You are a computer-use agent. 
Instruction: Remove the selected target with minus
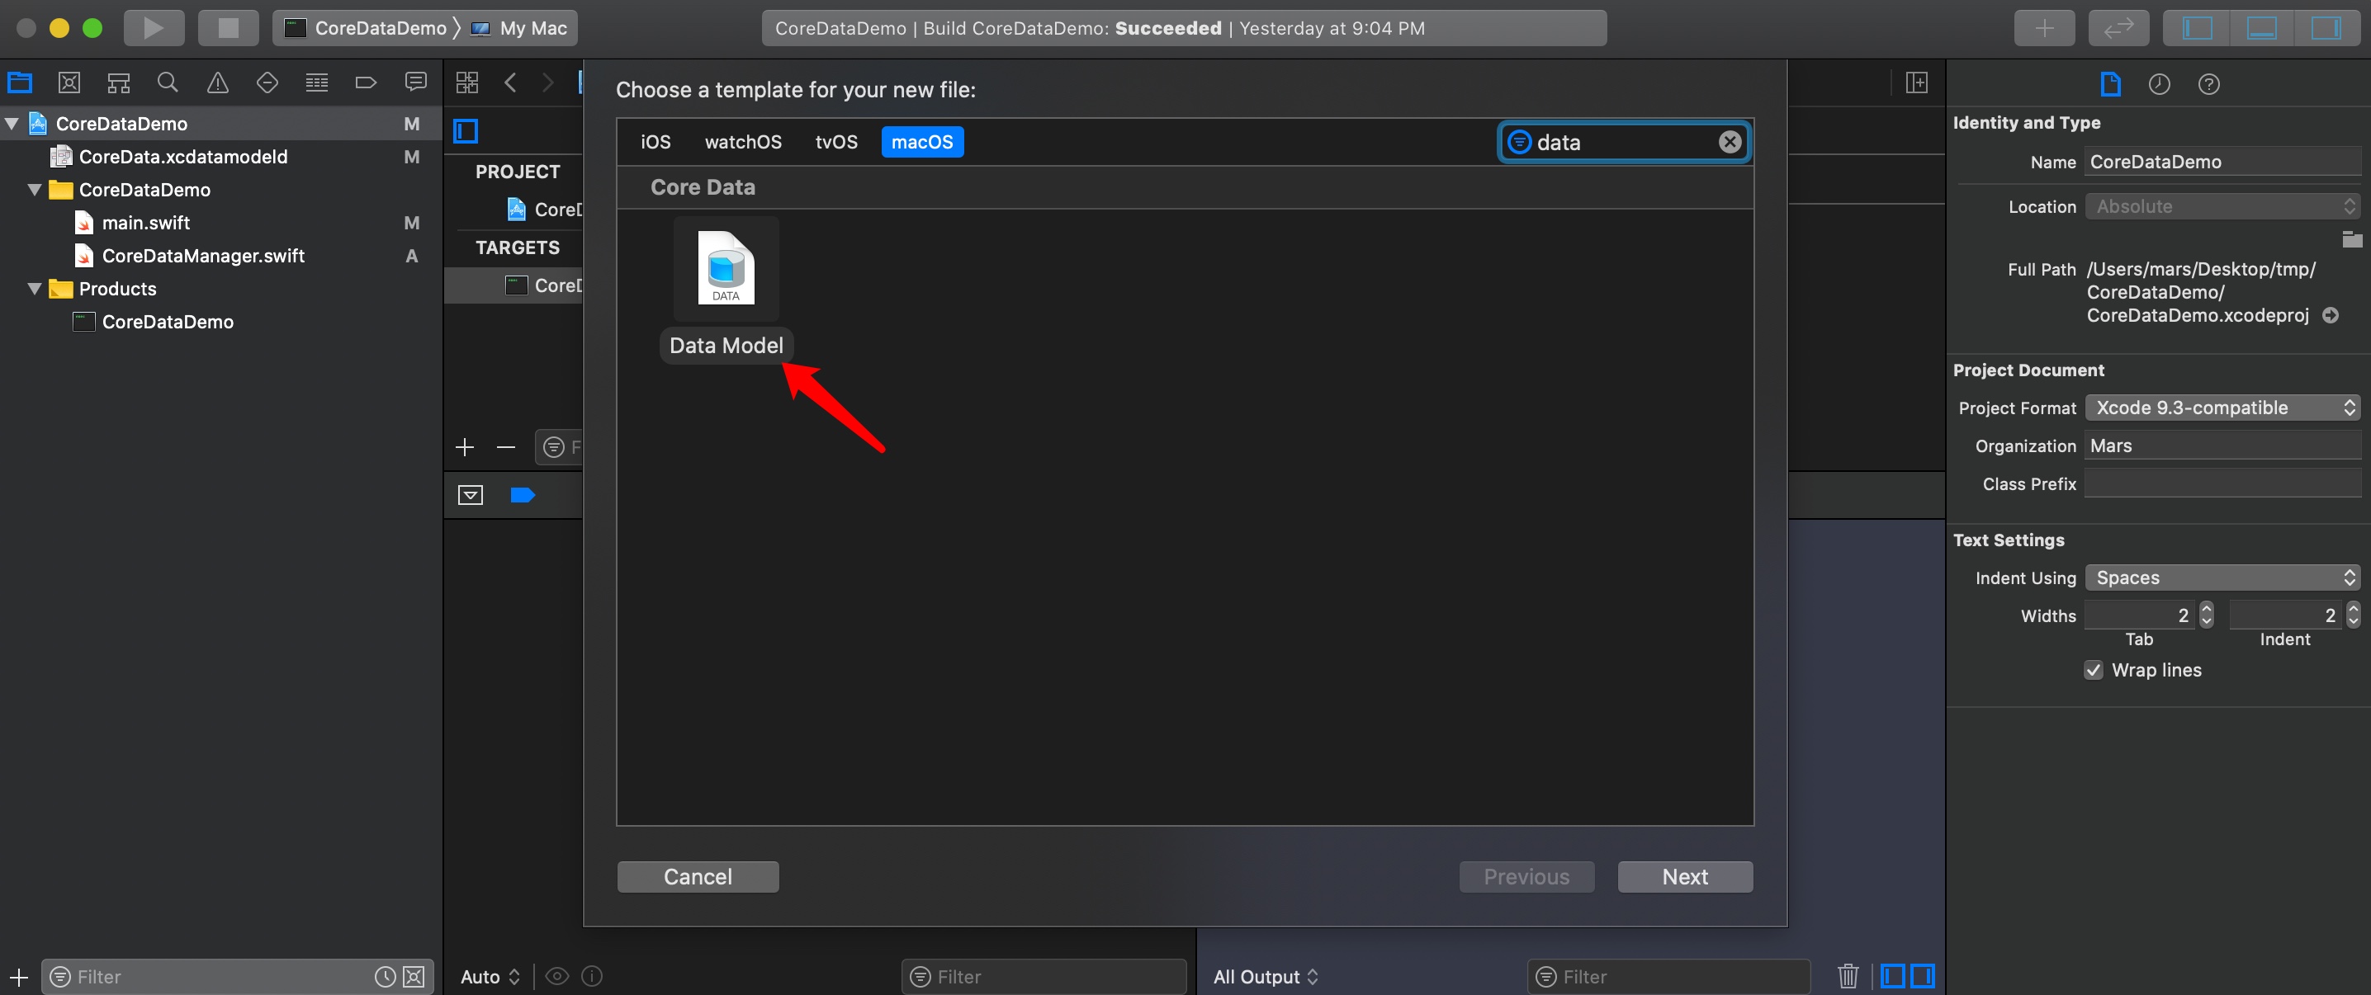pyautogui.click(x=505, y=447)
